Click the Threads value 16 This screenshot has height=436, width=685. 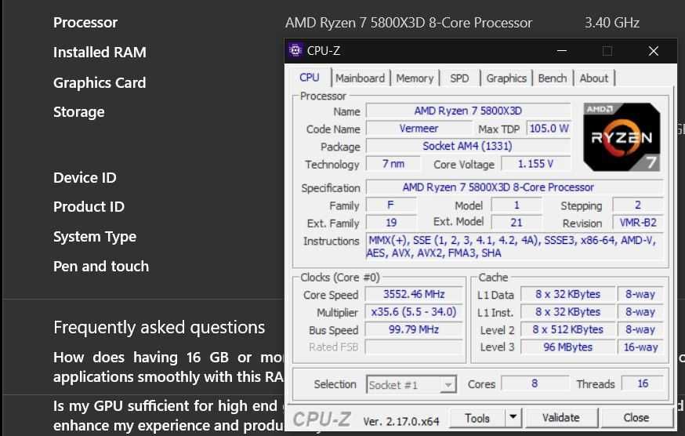[643, 383]
